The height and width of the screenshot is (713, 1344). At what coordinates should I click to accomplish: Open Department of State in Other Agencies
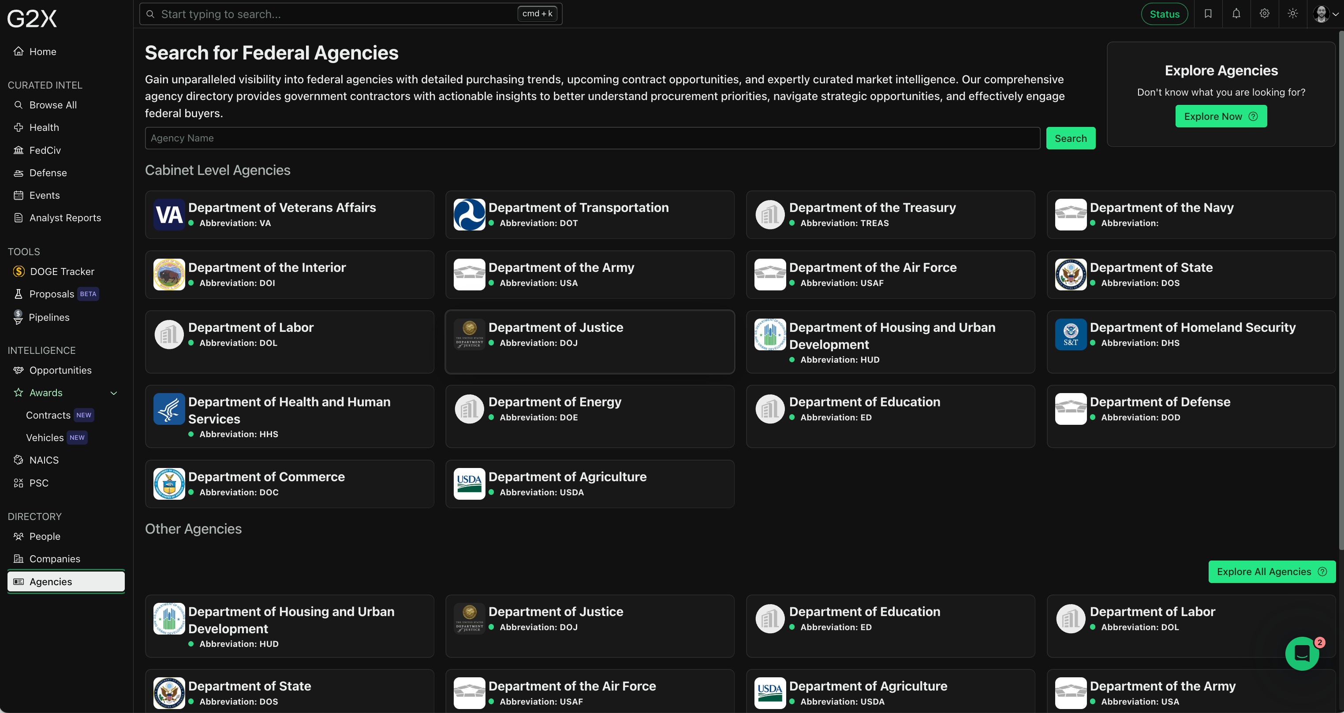[x=290, y=691]
